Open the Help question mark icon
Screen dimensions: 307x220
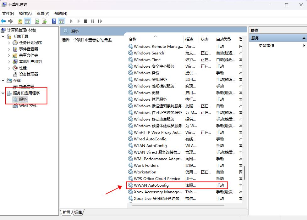(x=54, y=21)
